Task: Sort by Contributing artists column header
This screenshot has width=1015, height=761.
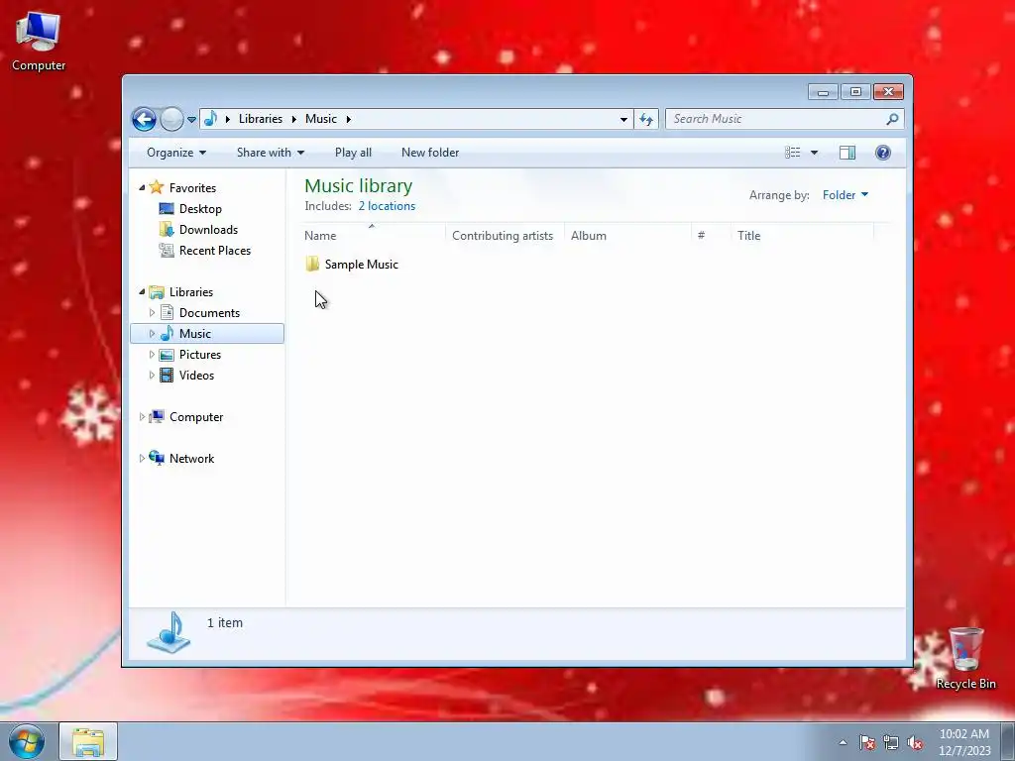Action: 505,236
